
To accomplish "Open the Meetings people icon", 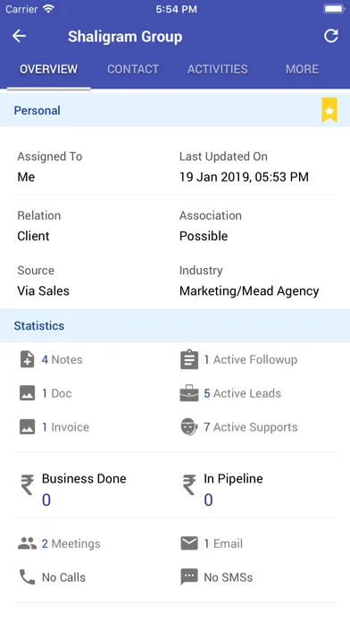I will click(x=27, y=543).
